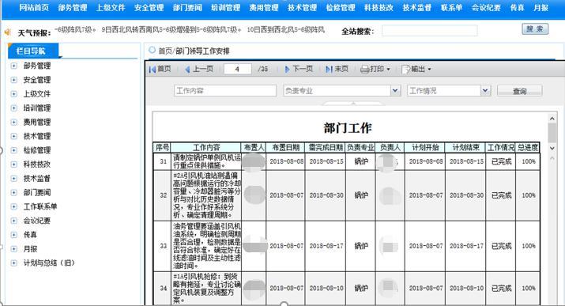Open 费用管理 top menu
The image size is (565, 306).
tap(264, 8)
